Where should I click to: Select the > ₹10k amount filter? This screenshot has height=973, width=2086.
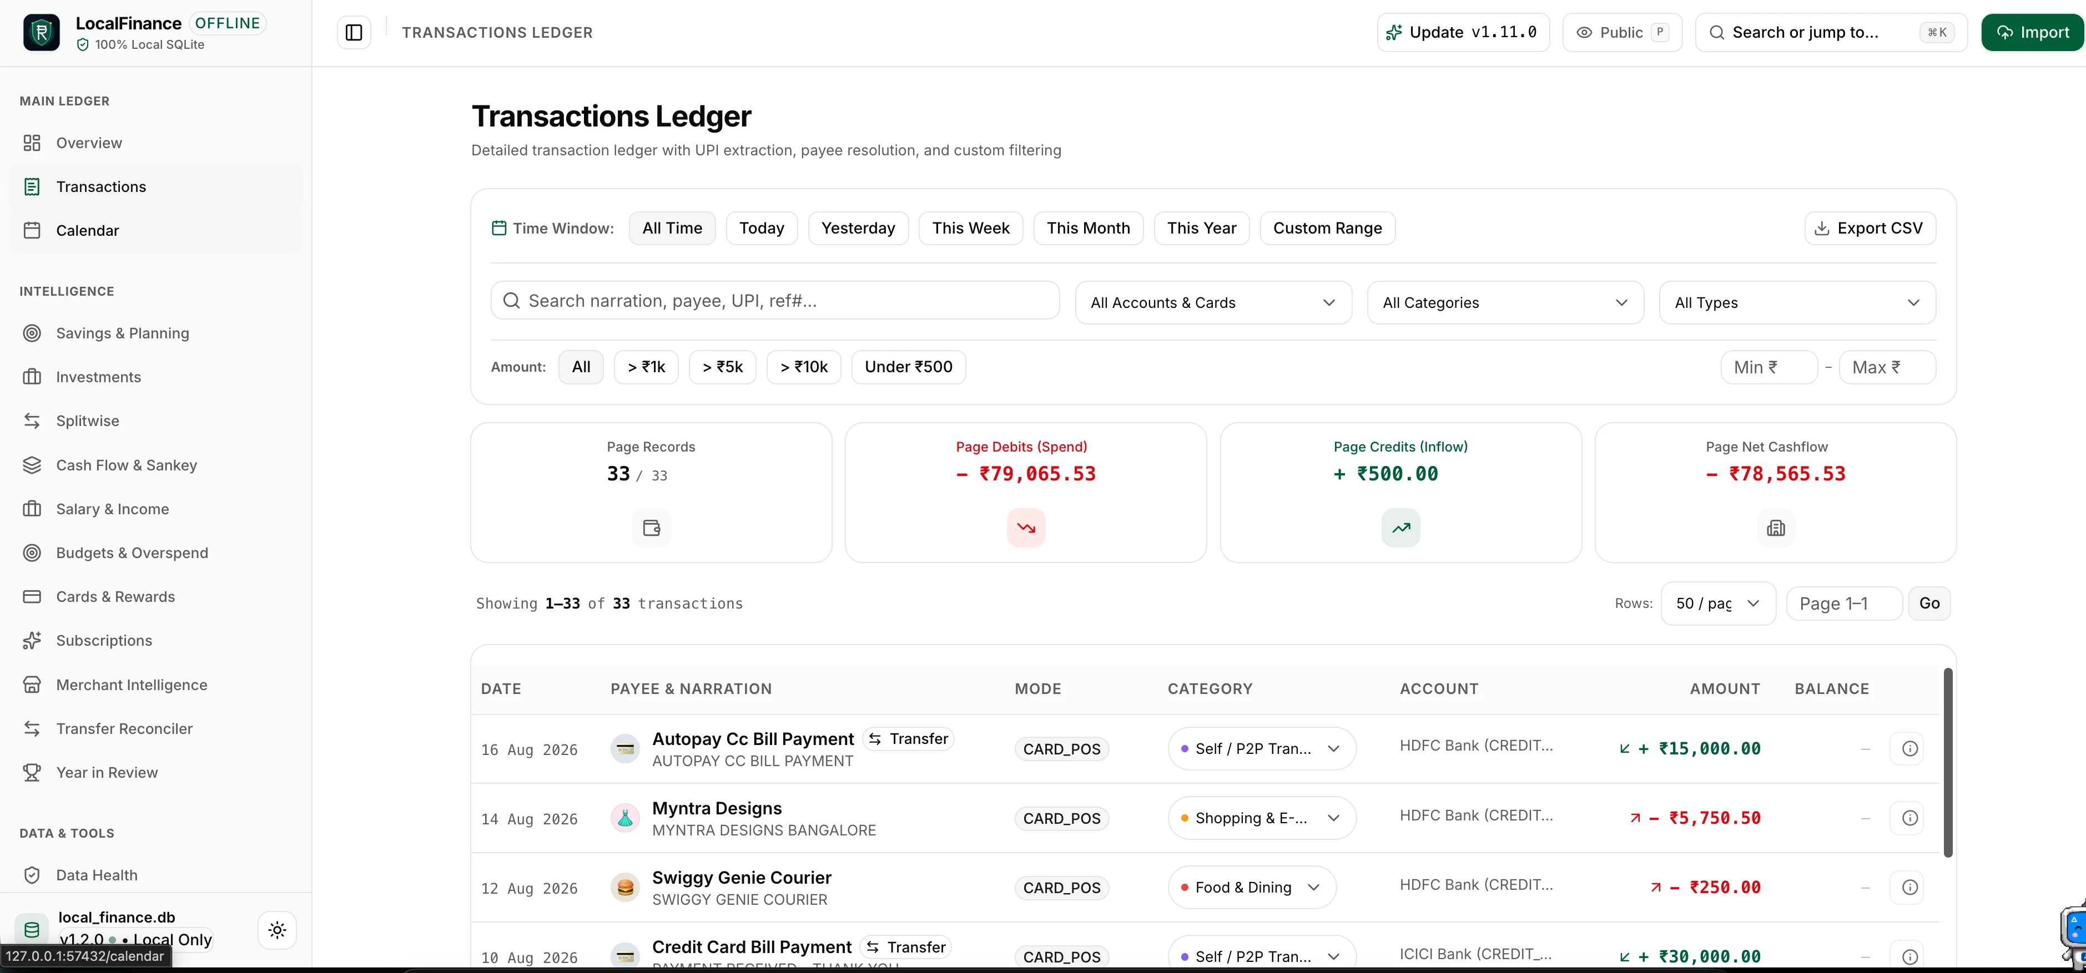(x=804, y=367)
